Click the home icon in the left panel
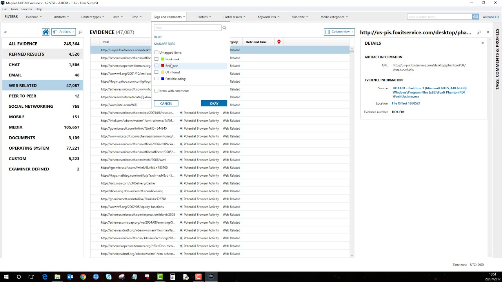This screenshot has height=282, width=502. pyautogui.click(x=46, y=32)
